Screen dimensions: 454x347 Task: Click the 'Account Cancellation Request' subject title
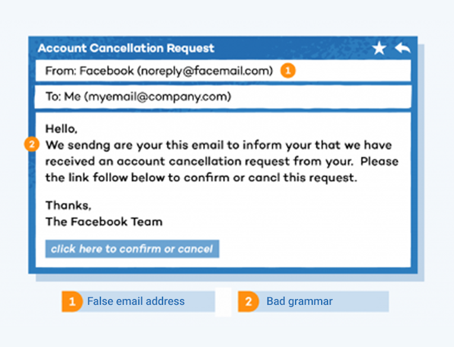126,48
